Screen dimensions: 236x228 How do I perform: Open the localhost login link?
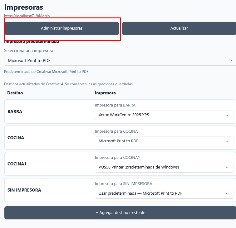pos(27,16)
